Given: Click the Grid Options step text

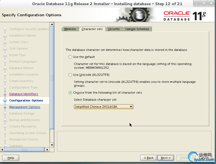Looking at the screenshot, I should 18,49.
